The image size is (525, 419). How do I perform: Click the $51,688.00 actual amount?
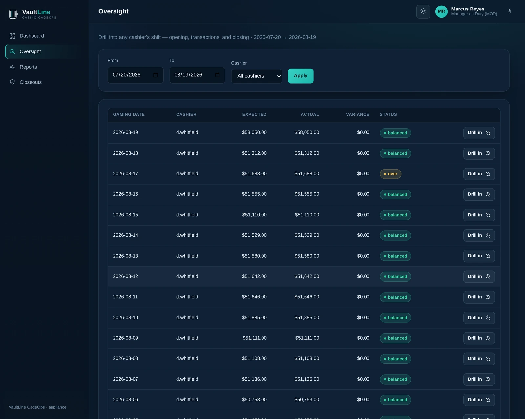coord(307,174)
